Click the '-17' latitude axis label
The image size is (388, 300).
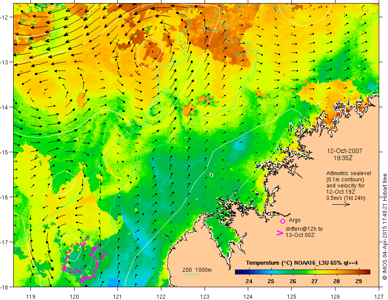coord(4,242)
